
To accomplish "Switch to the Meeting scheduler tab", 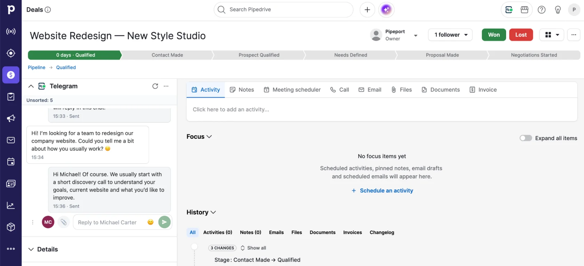I will click(292, 90).
